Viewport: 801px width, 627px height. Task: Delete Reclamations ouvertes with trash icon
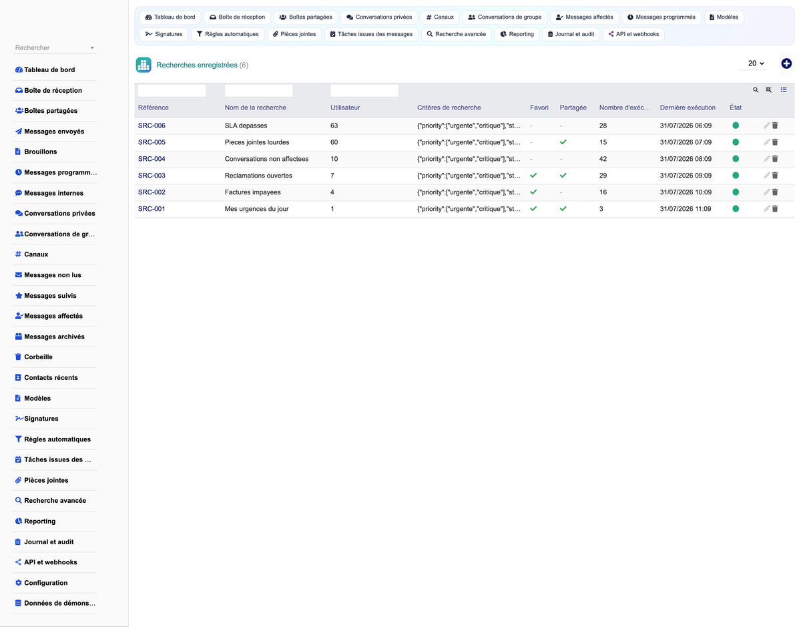[775, 176]
